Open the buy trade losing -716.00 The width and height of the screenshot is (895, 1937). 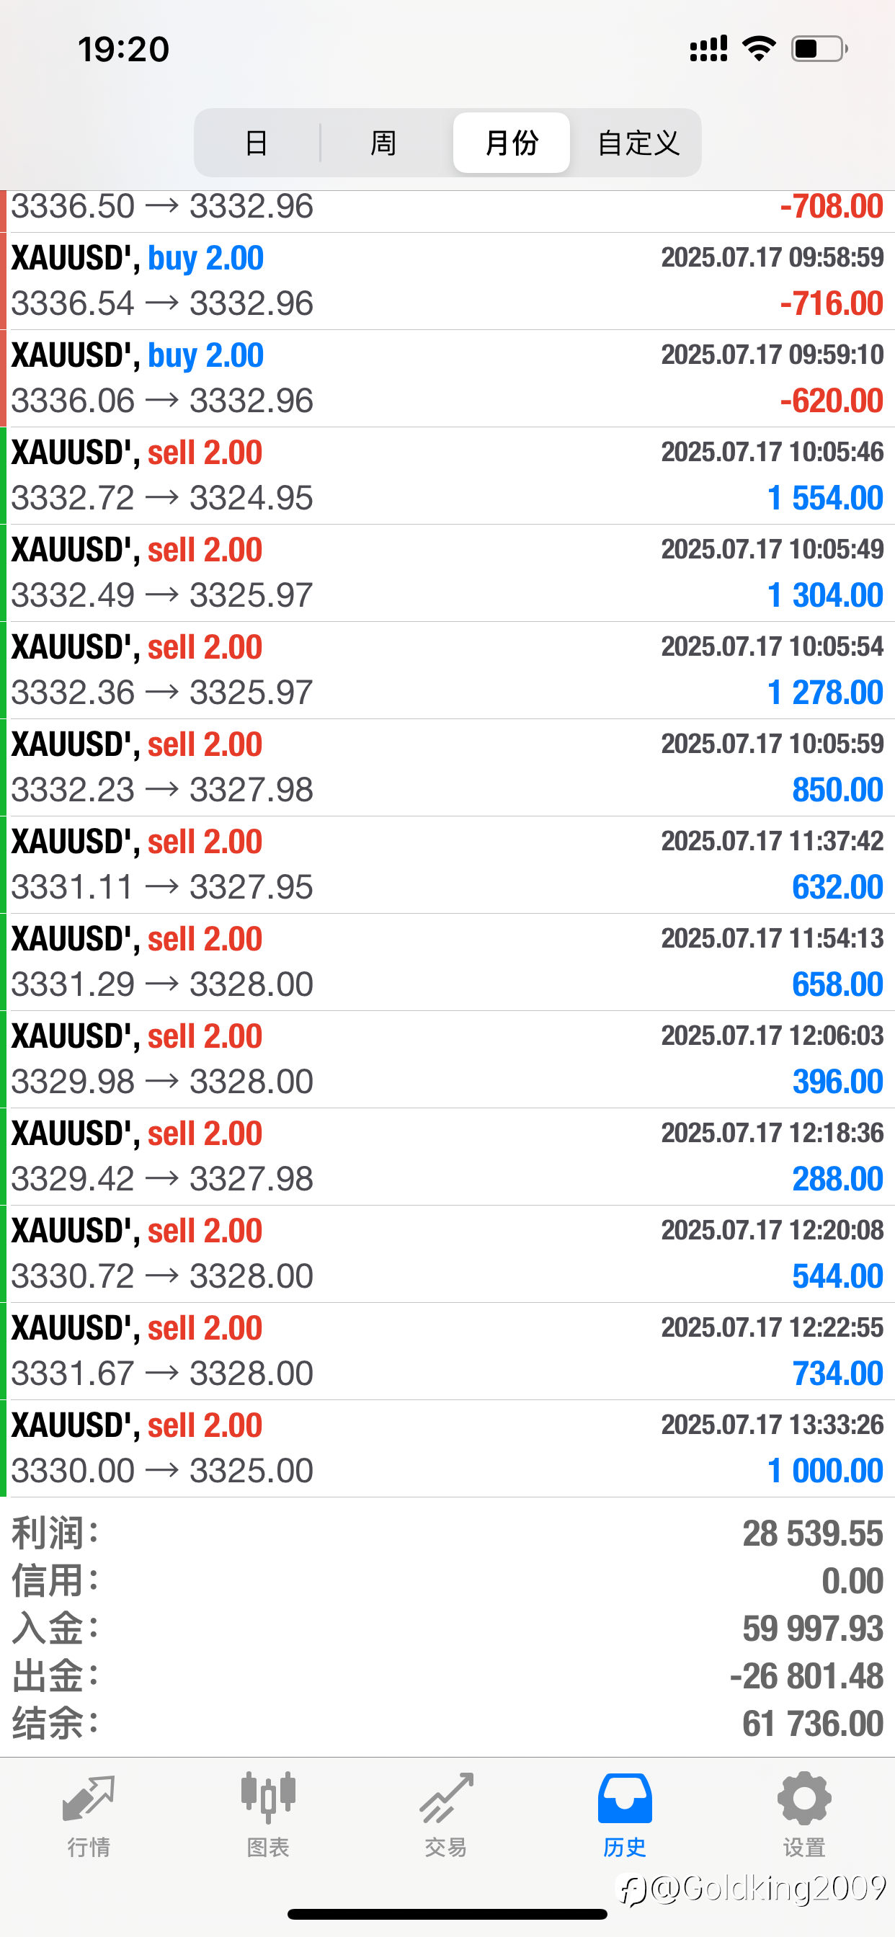click(447, 281)
